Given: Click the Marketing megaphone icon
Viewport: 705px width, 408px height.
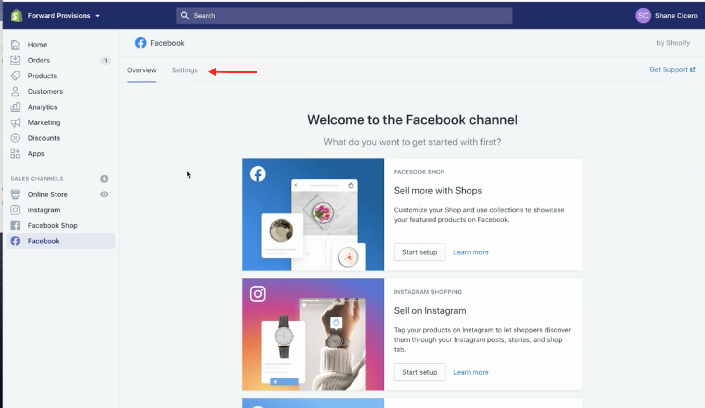Looking at the screenshot, I should [15, 122].
